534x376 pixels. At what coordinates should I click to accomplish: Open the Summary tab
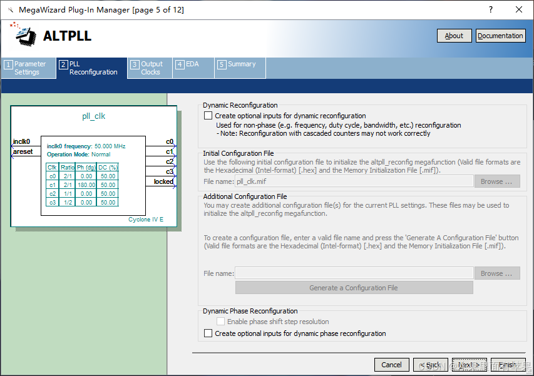tap(240, 68)
